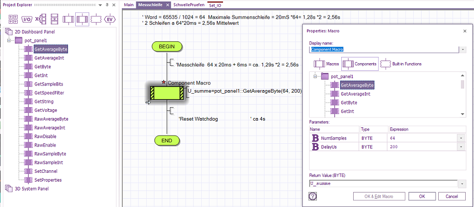Open the Return Value dropdown arrow
Image resolution: width=474 pixels, height=207 pixels.
(x=461, y=184)
